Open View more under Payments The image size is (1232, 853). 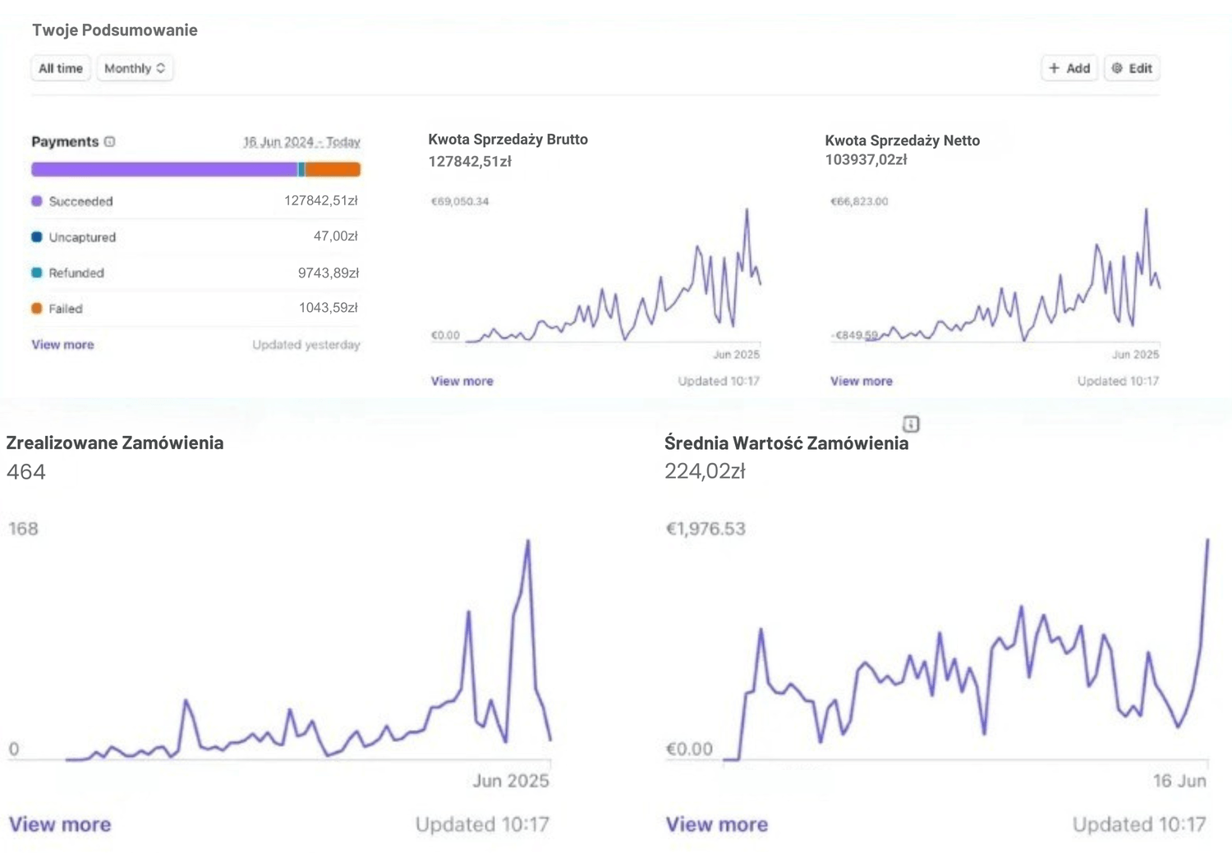63,345
